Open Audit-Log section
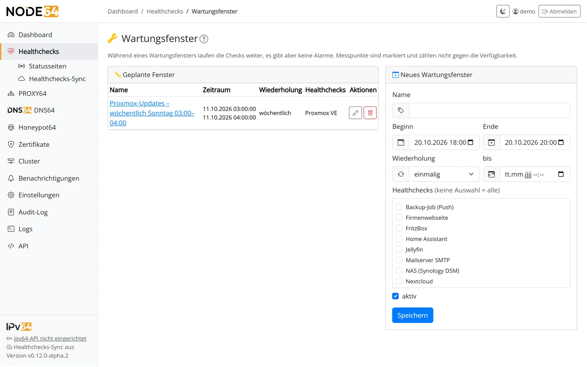The width and height of the screenshot is (587, 367). 49,212
